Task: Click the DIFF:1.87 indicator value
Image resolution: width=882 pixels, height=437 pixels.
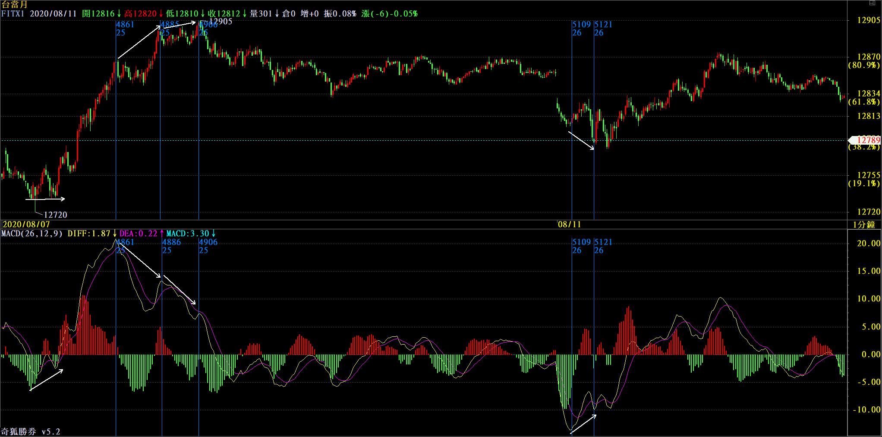Action: 88,234
